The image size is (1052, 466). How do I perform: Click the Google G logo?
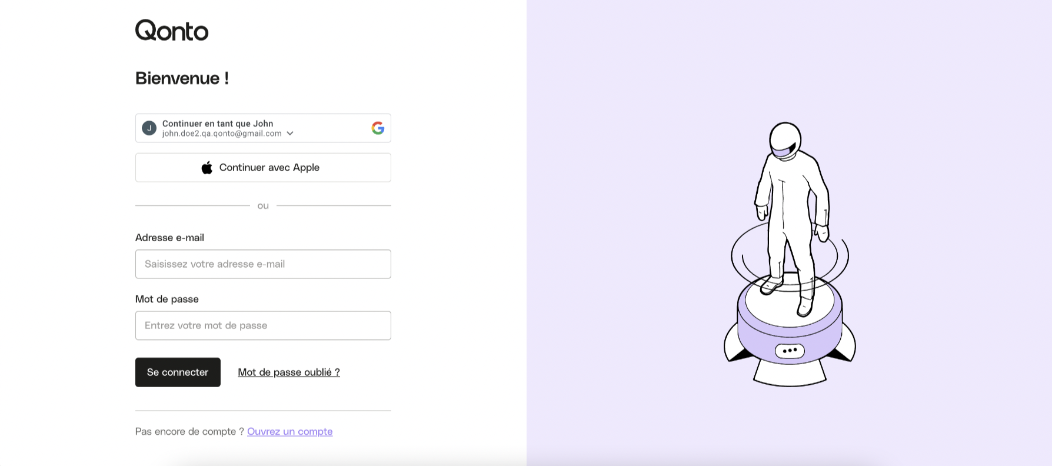(x=378, y=128)
